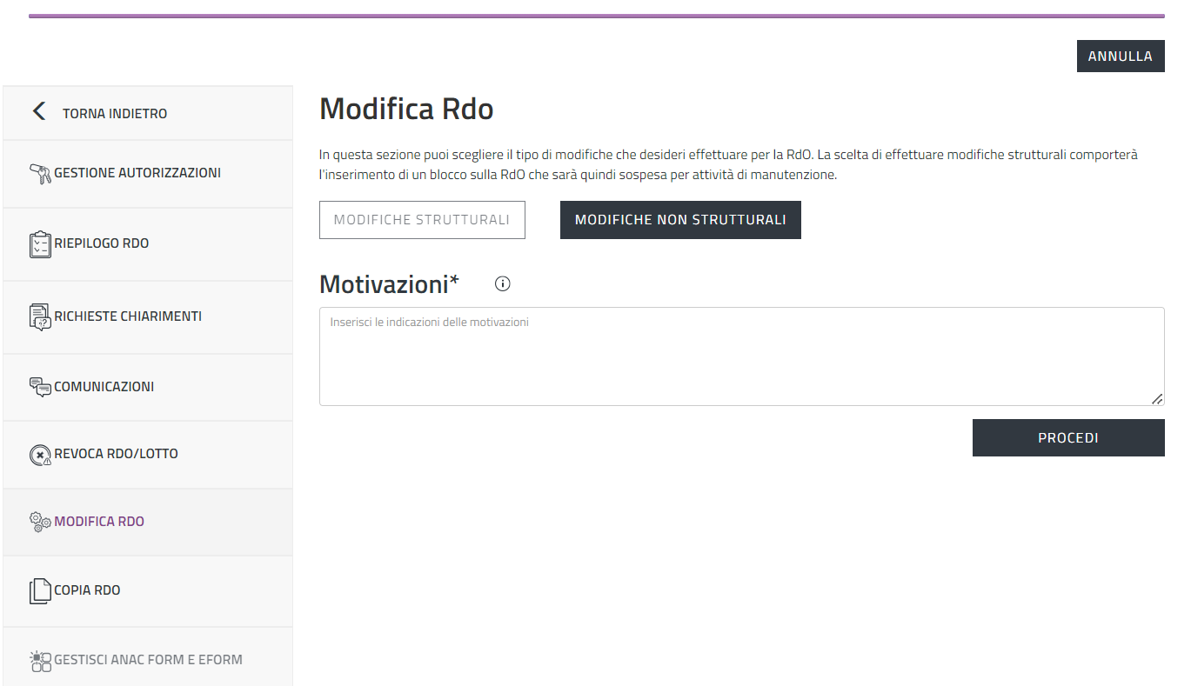Click the gears icon next to Modifica RdO
This screenshot has width=1191, height=686.
click(x=41, y=522)
